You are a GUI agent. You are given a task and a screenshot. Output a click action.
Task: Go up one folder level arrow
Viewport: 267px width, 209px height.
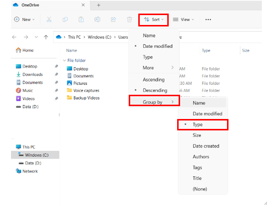coord(46,37)
